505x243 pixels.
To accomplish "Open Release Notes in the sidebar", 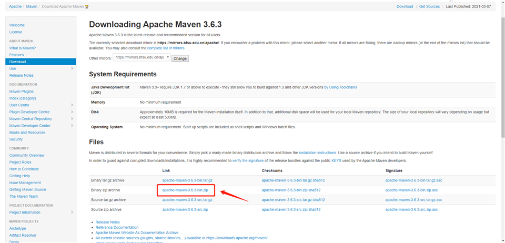I will [x=21, y=75].
